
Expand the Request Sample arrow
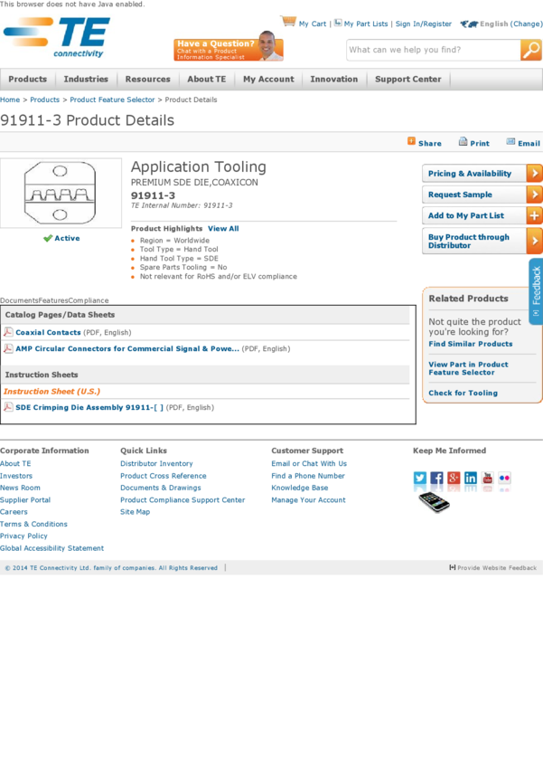click(x=534, y=195)
